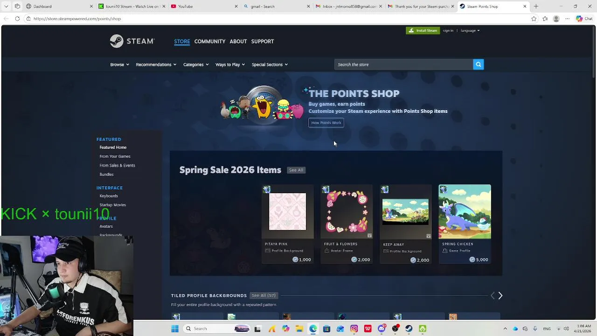Open the Browse dropdown menu
Screen dimensions: 597x336
tap(119, 64)
